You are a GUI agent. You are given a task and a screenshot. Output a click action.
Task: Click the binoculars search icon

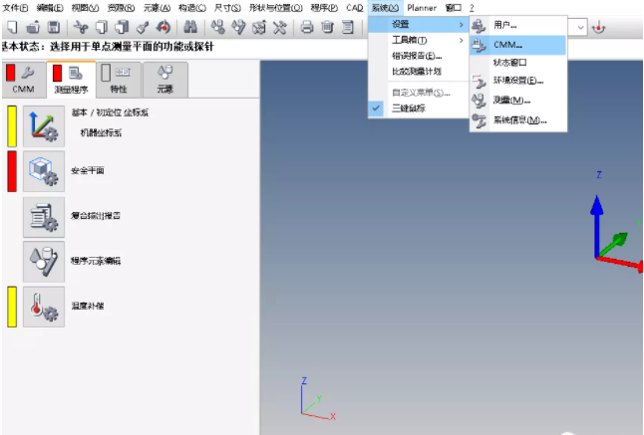190,27
